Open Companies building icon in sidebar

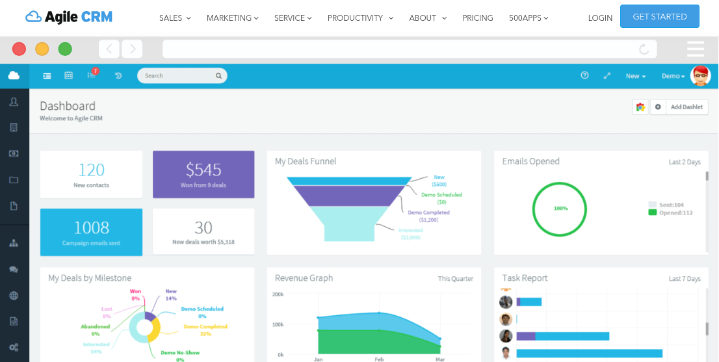14,127
